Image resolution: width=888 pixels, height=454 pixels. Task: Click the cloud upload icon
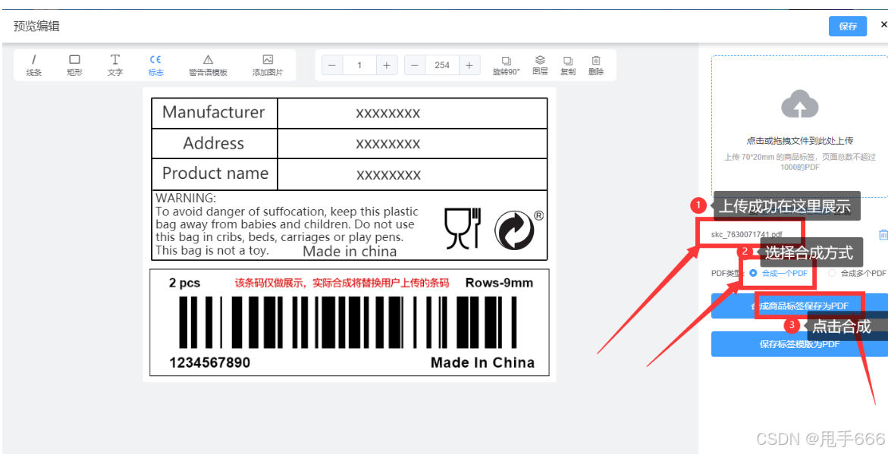799,105
